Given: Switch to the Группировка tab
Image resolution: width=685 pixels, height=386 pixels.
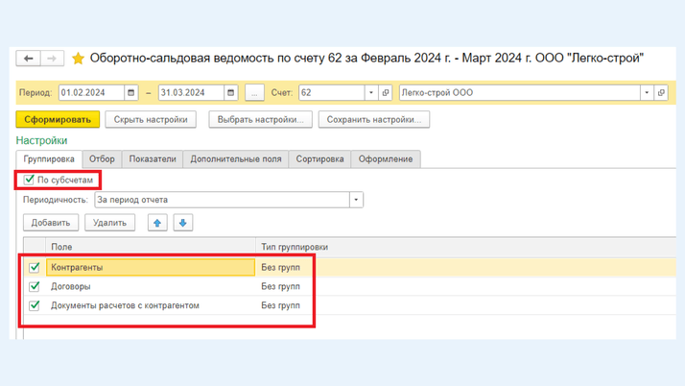Looking at the screenshot, I should point(49,159).
